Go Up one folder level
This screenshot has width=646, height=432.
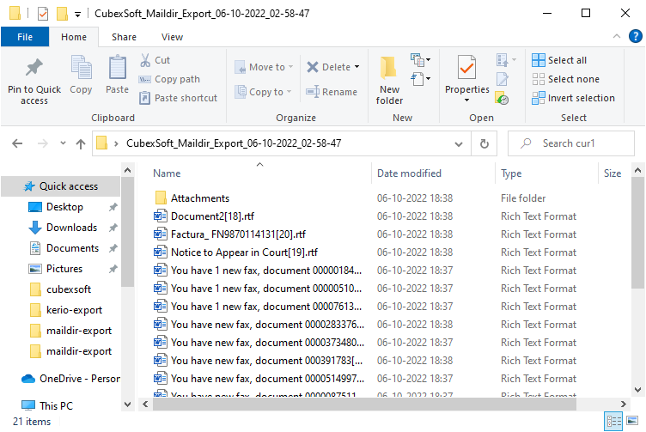(x=81, y=143)
